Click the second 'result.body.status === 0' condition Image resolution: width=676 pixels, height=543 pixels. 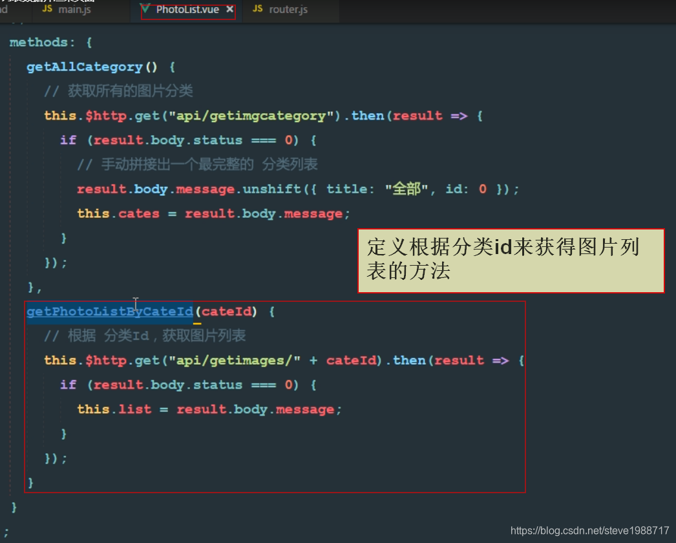(x=193, y=385)
